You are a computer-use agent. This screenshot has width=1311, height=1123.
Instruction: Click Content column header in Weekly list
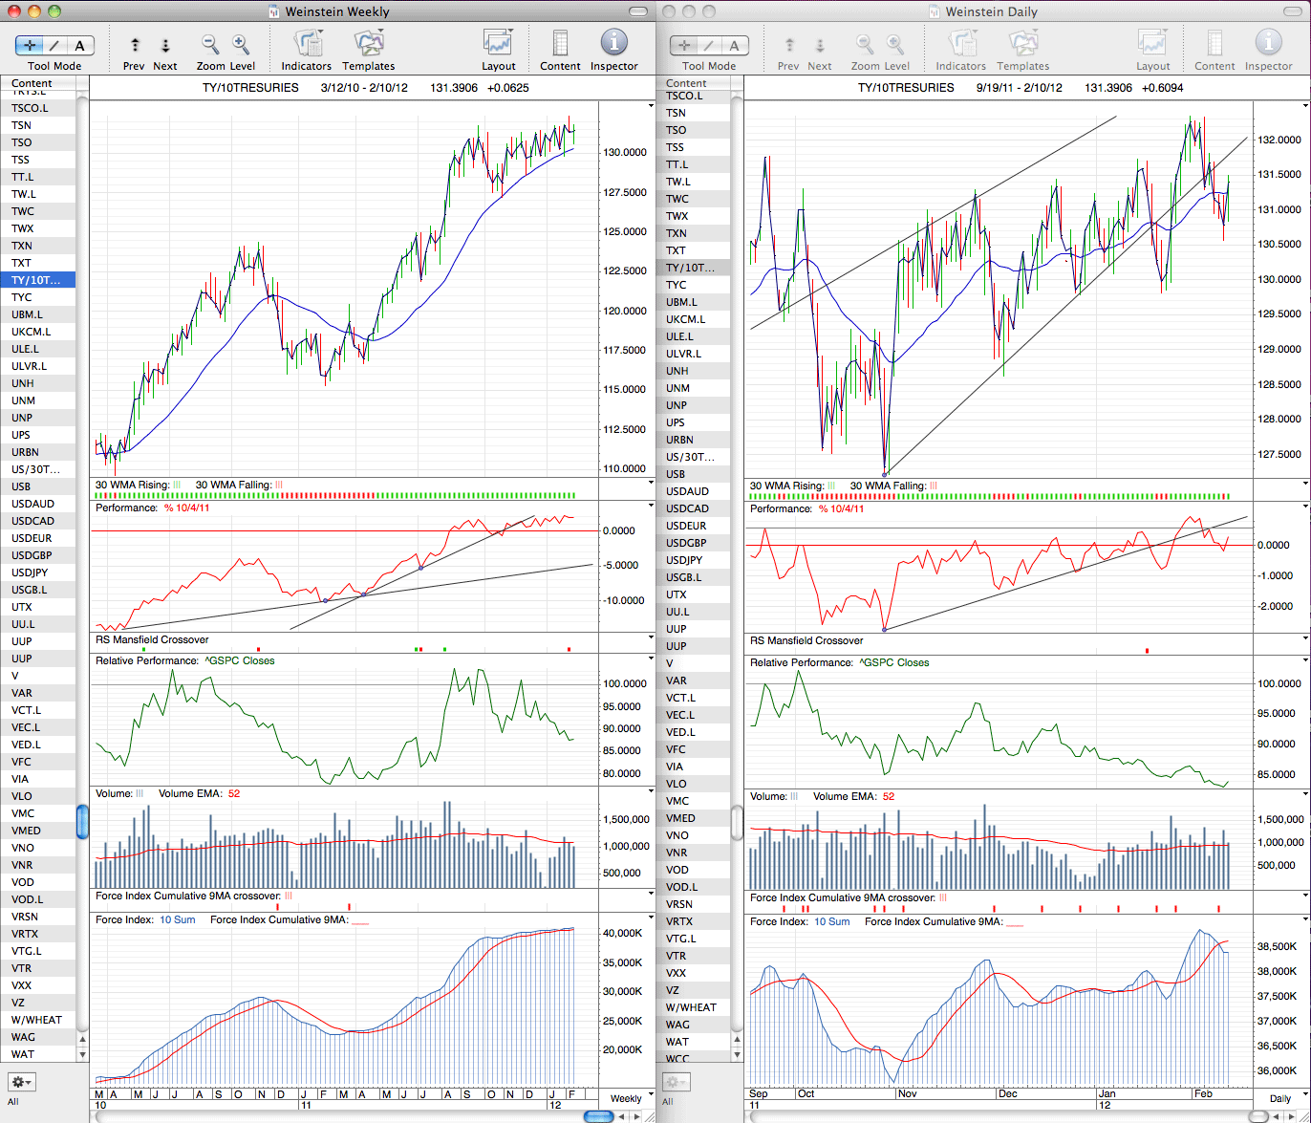coord(38,83)
